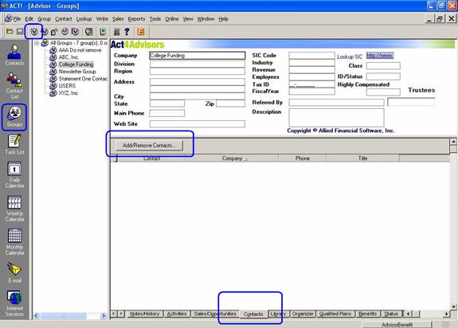This screenshot has height=328, width=458.
Task: Click the open file folder toolbar icon
Action: 10,32
